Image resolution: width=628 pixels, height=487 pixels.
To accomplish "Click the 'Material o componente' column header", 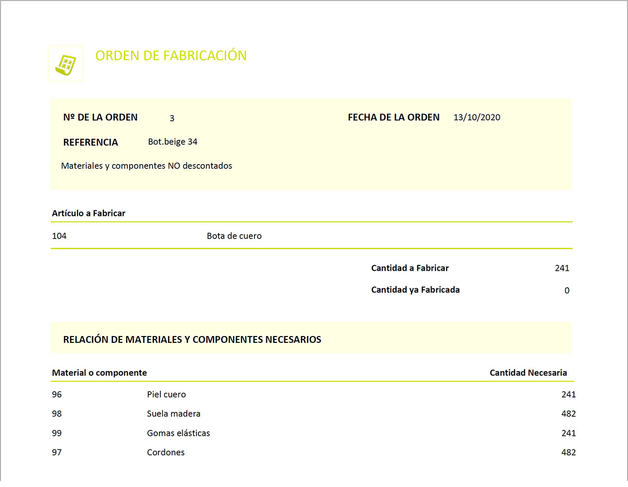I will tap(99, 373).
